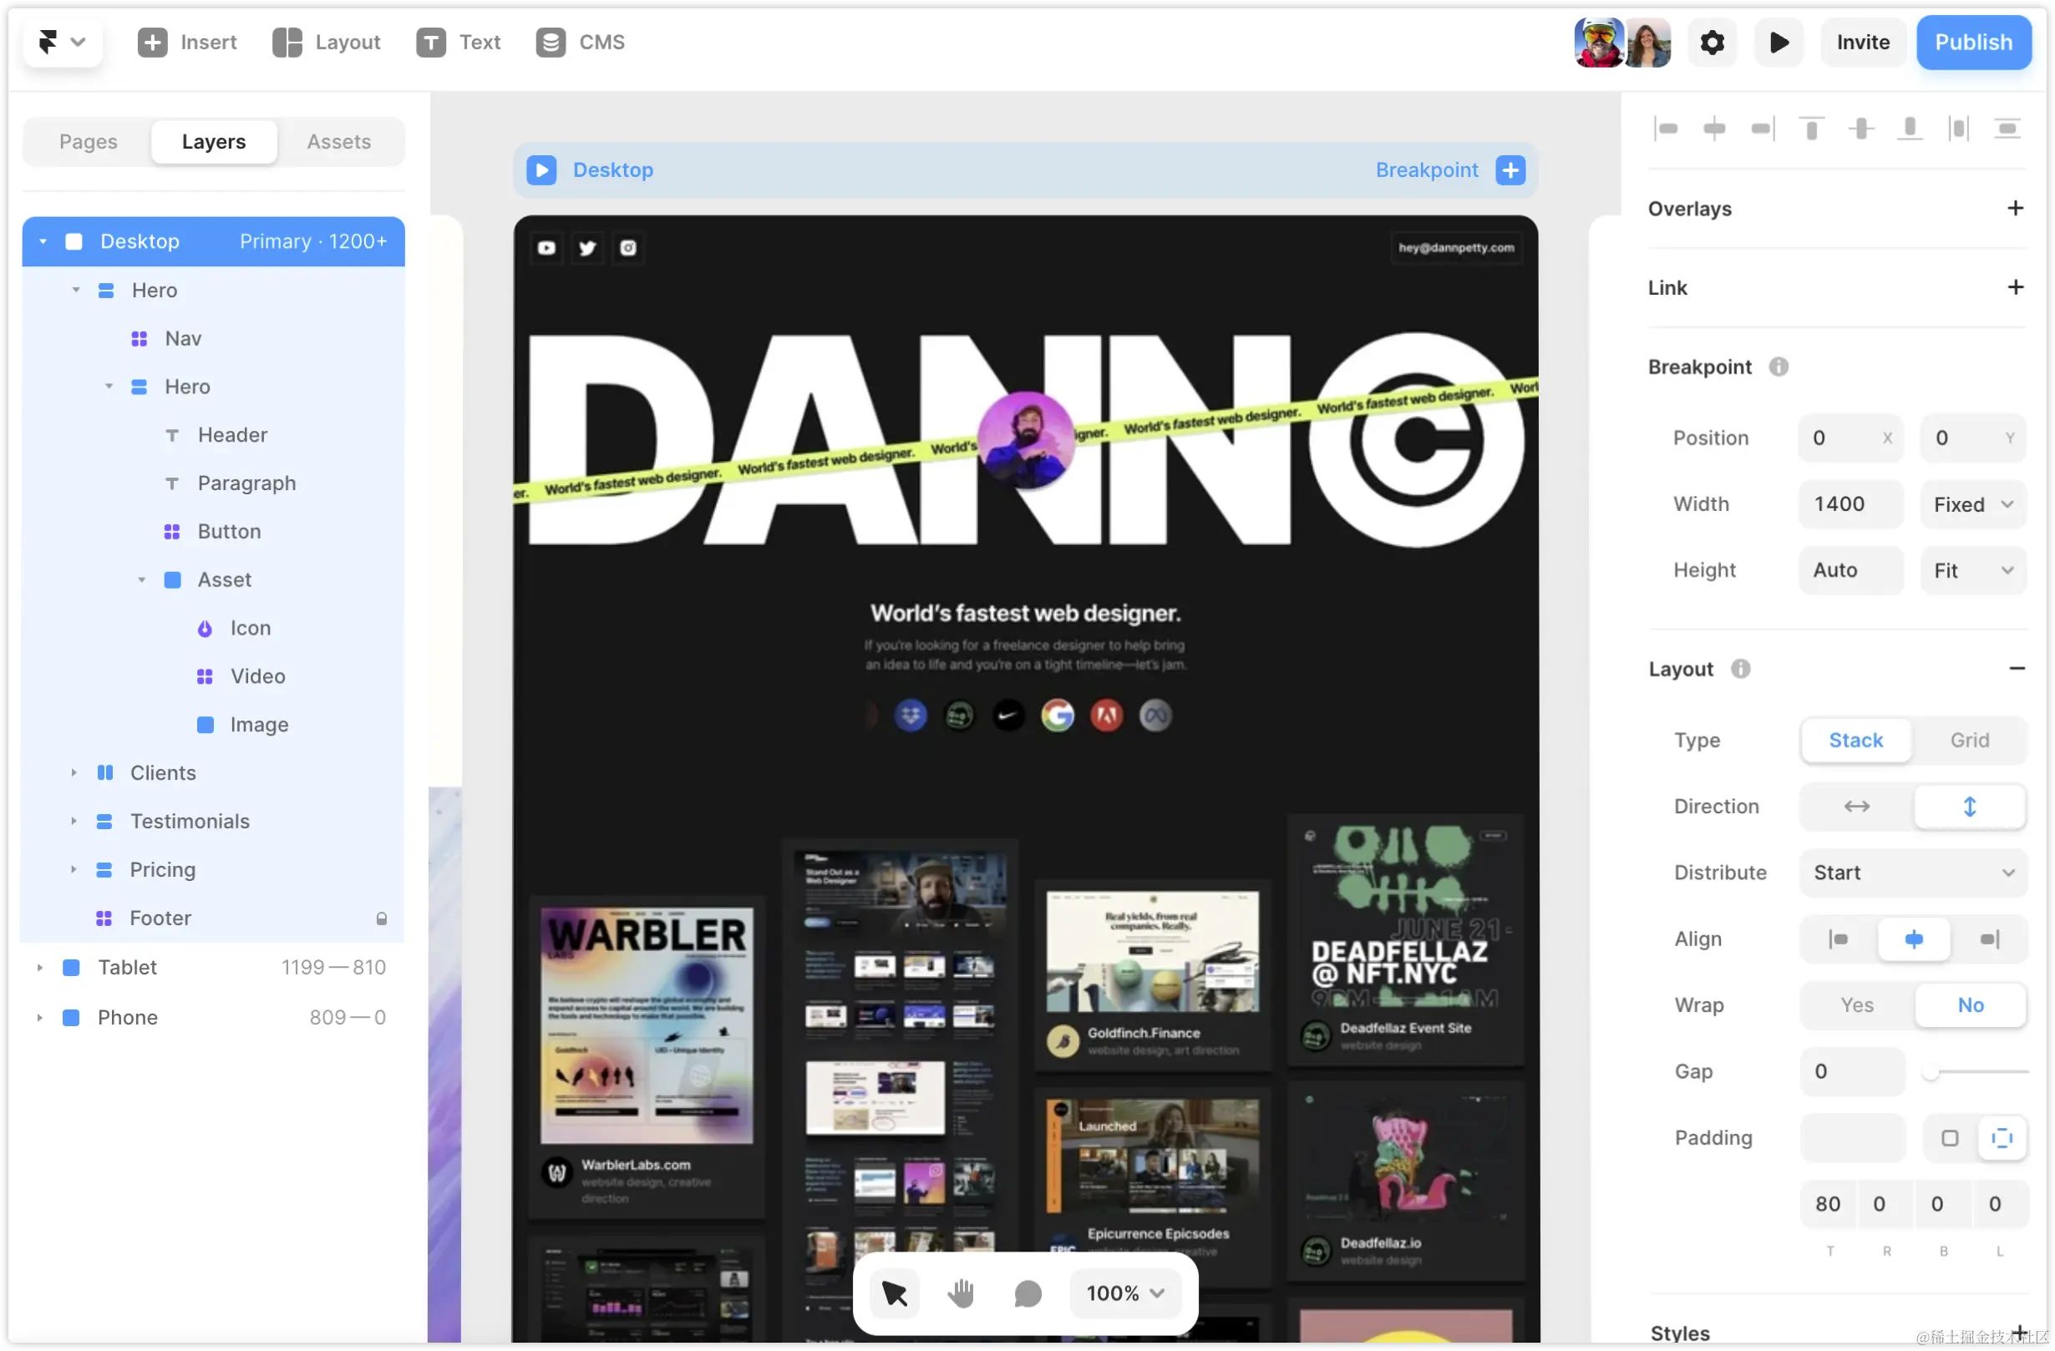Click the Publish button

1973,43
